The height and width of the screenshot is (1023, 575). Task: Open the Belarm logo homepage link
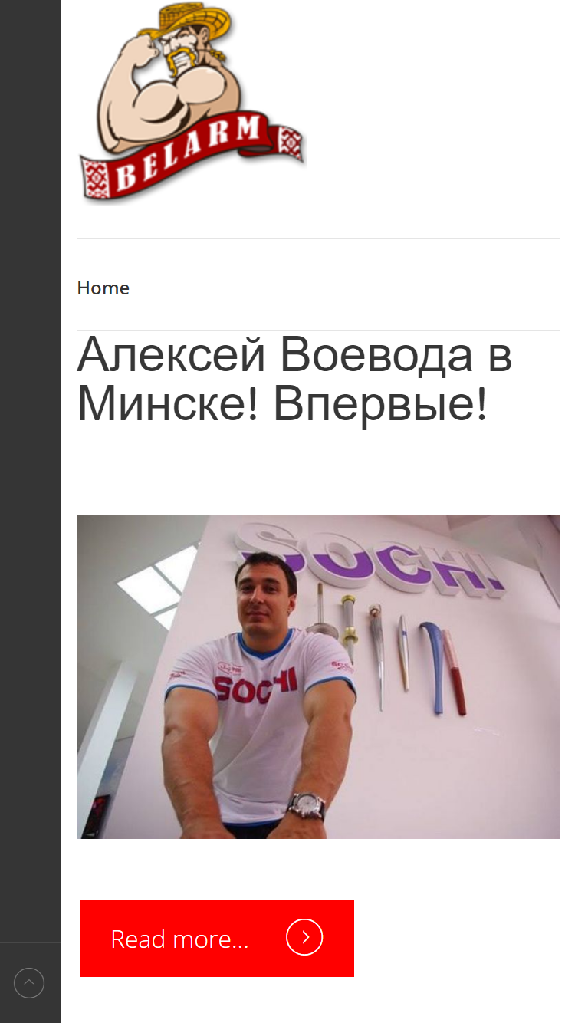(x=192, y=103)
